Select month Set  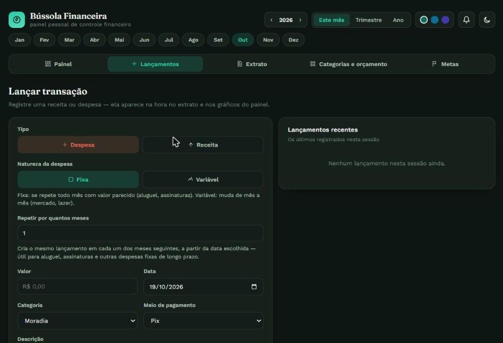pyautogui.click(x=218, y=40)
